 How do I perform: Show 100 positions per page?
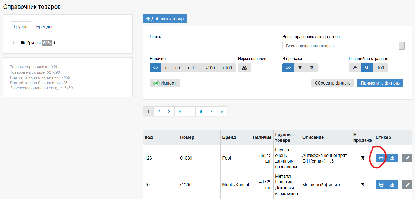(380, 68)
